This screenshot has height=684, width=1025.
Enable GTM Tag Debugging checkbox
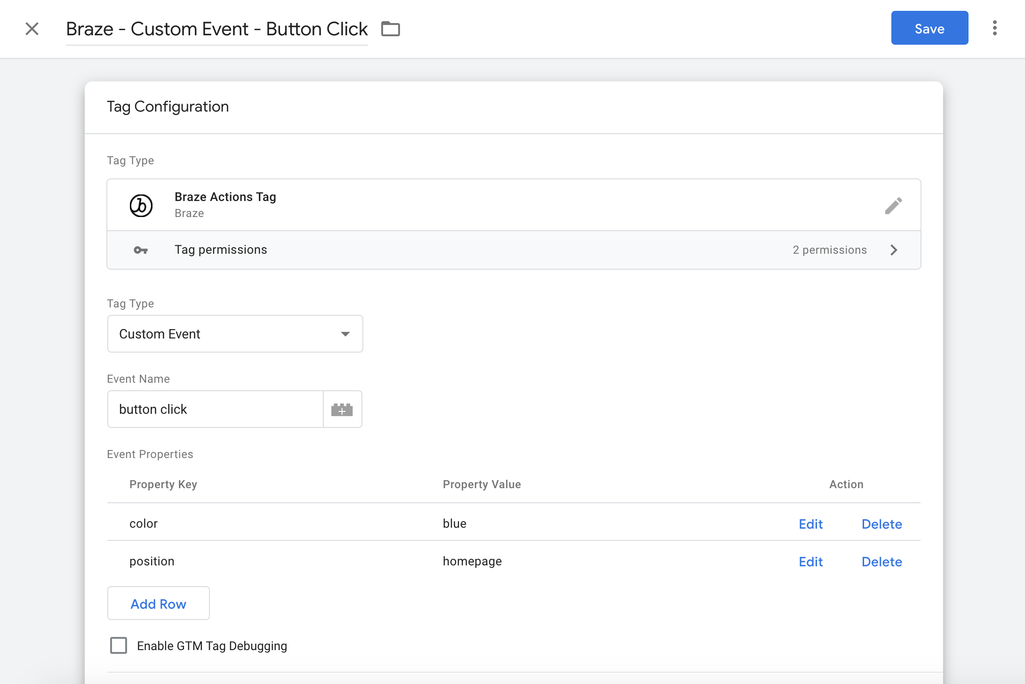point(119,645)
